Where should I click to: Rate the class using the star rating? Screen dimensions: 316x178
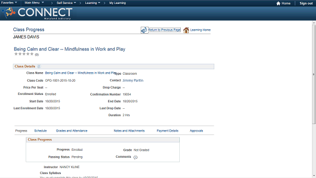point(24,54)
